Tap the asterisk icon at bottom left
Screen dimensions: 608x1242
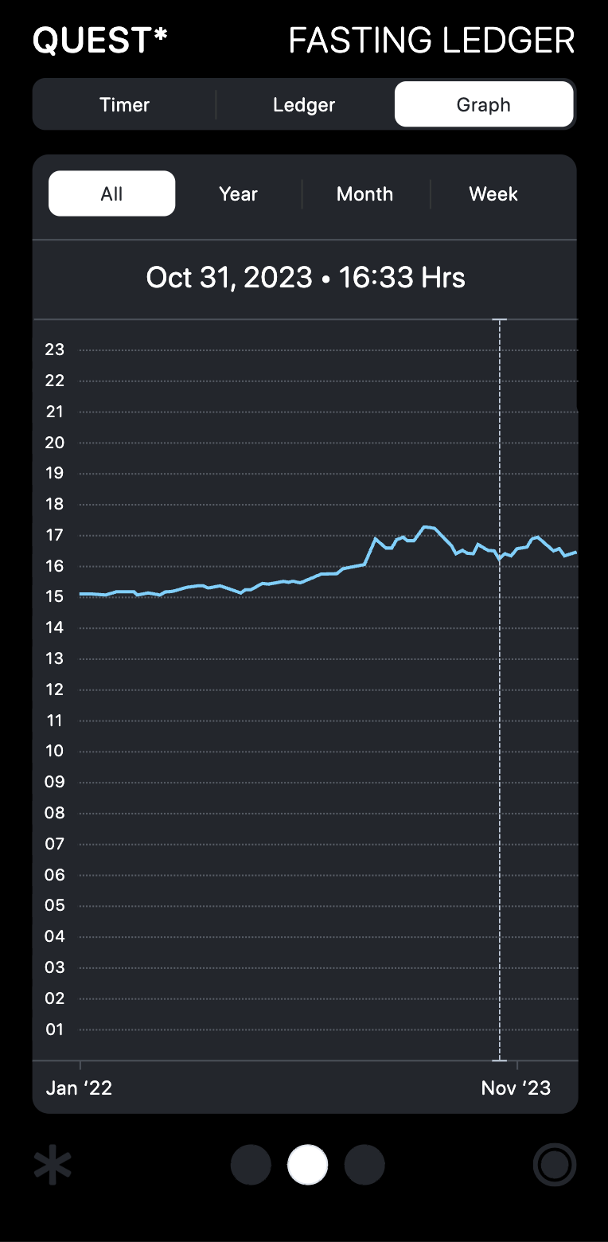click(x=53, y=1166)
